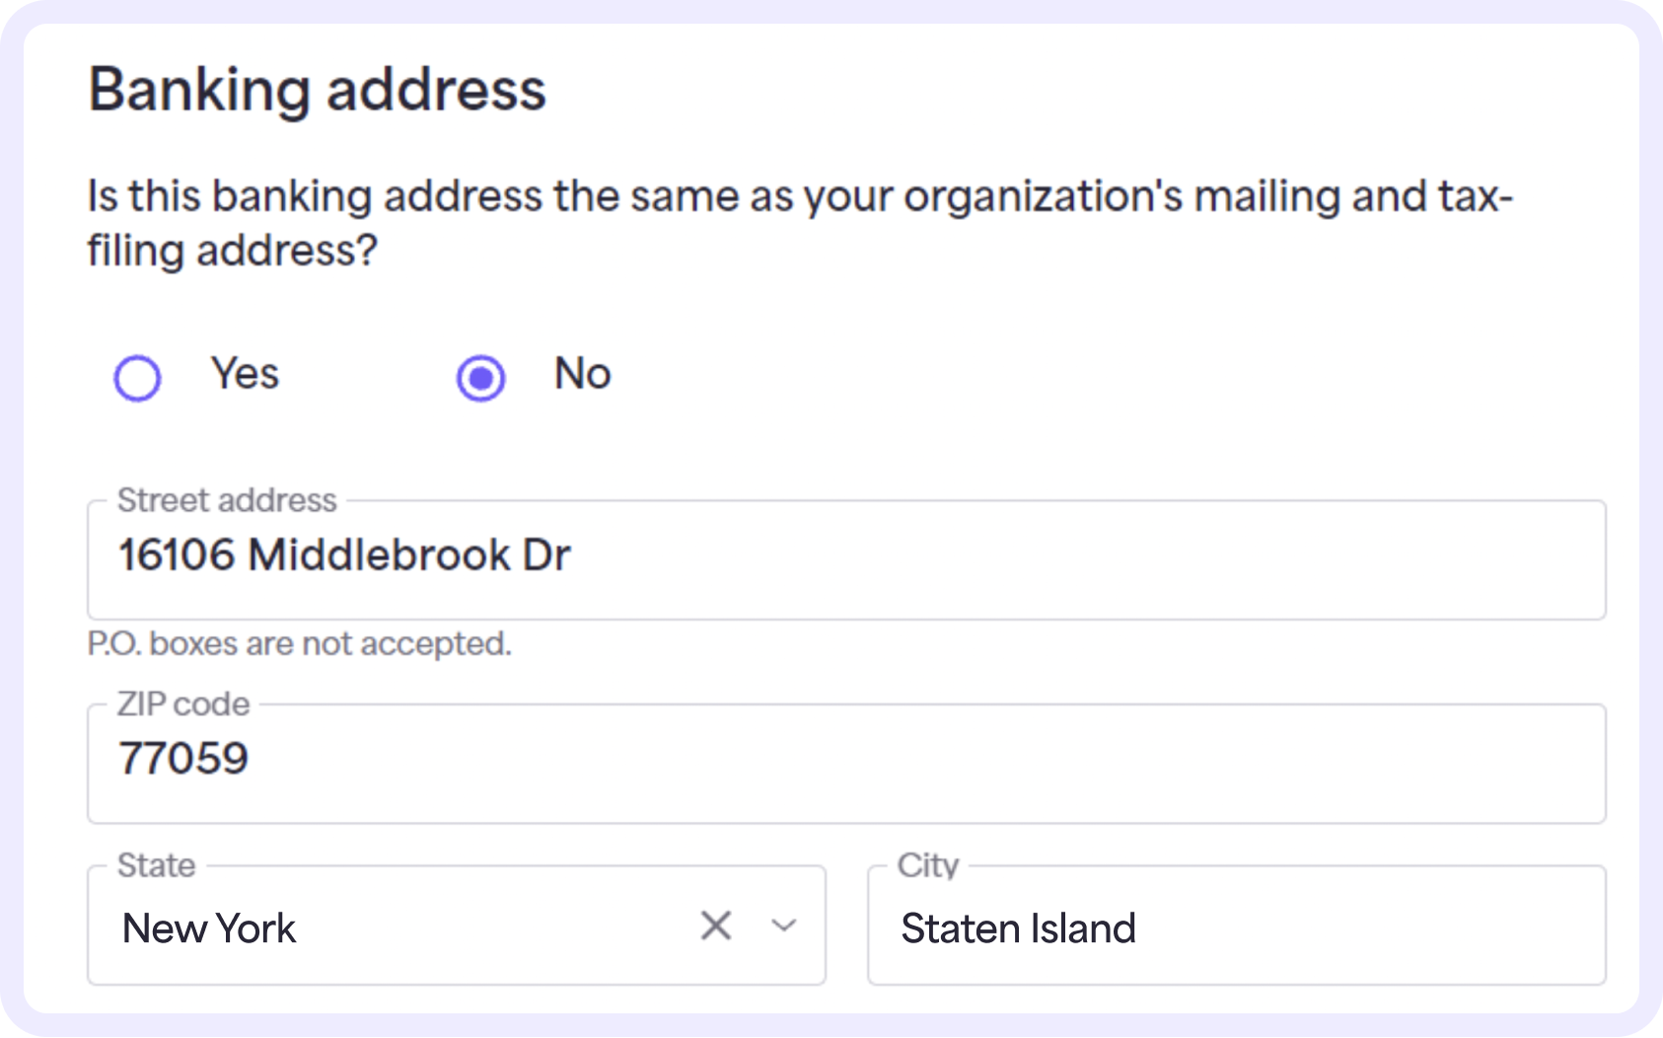1663x1038 pixels.
Task: Expand the State dropdown chevron arrow
Action: point(784,926)
